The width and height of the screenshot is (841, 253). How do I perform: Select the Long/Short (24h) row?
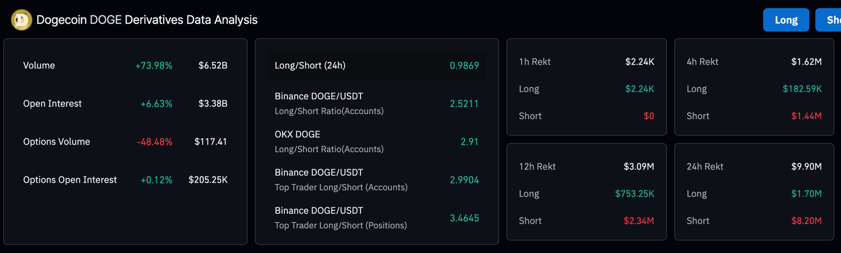[376, 66]
